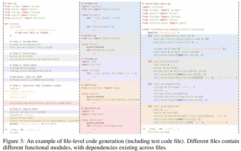The width and height of the screenshot is (241, 151).
Task: Select the 'scraper = Scraper(urls)' line
Action: pyautogui.click(x=25, y=44)
